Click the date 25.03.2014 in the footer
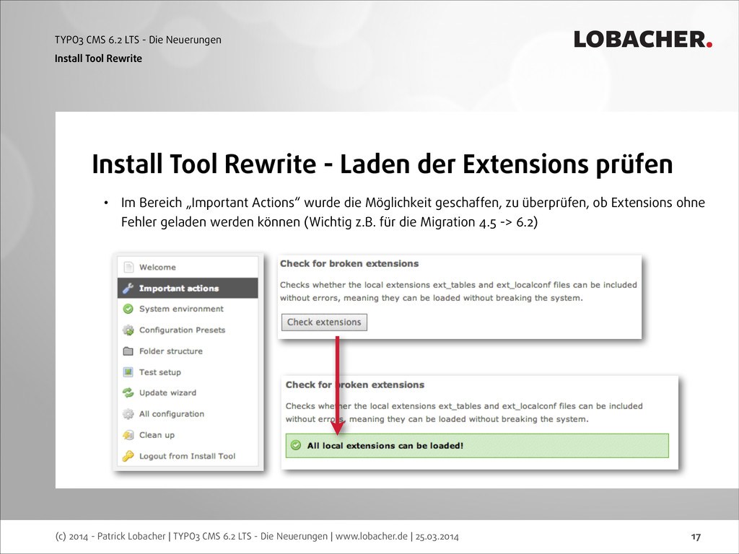This screenshot has height=554, width=739. (x=437, y=536)
